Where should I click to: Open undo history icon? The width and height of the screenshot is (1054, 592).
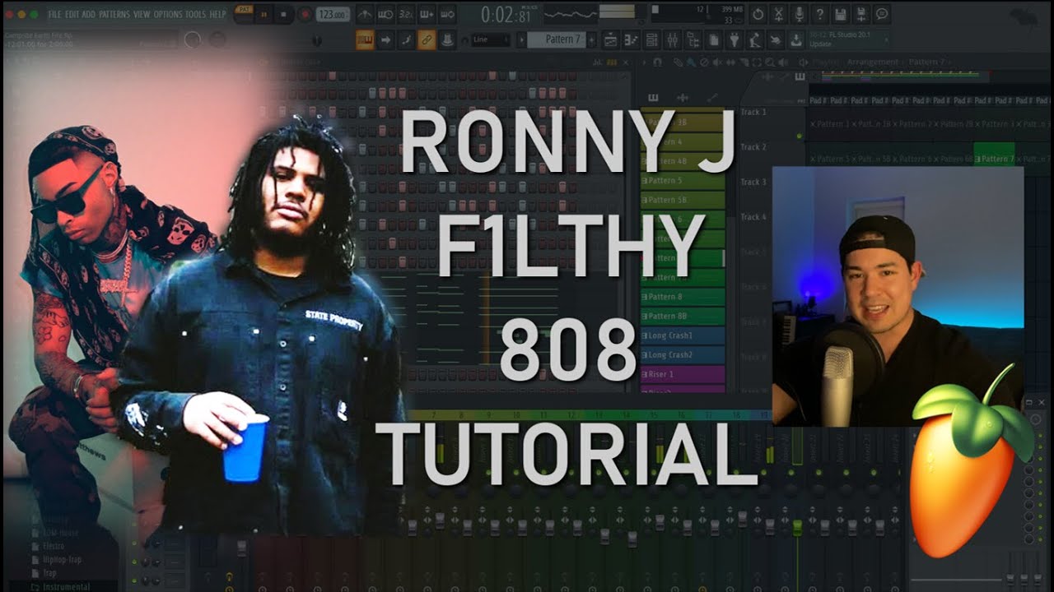coord(758,14)
